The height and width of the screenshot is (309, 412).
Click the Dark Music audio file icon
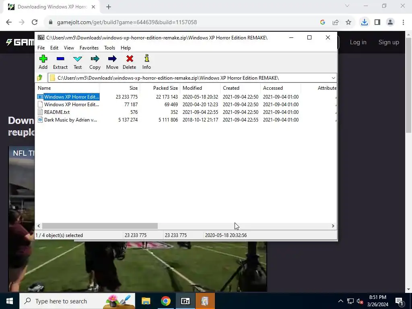[x=40, y=119]
